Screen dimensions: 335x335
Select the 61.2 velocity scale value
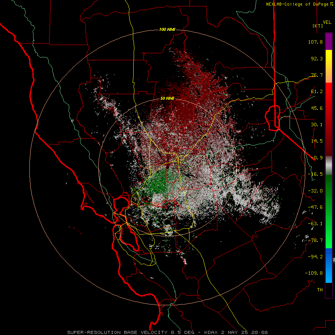[317, 92]
